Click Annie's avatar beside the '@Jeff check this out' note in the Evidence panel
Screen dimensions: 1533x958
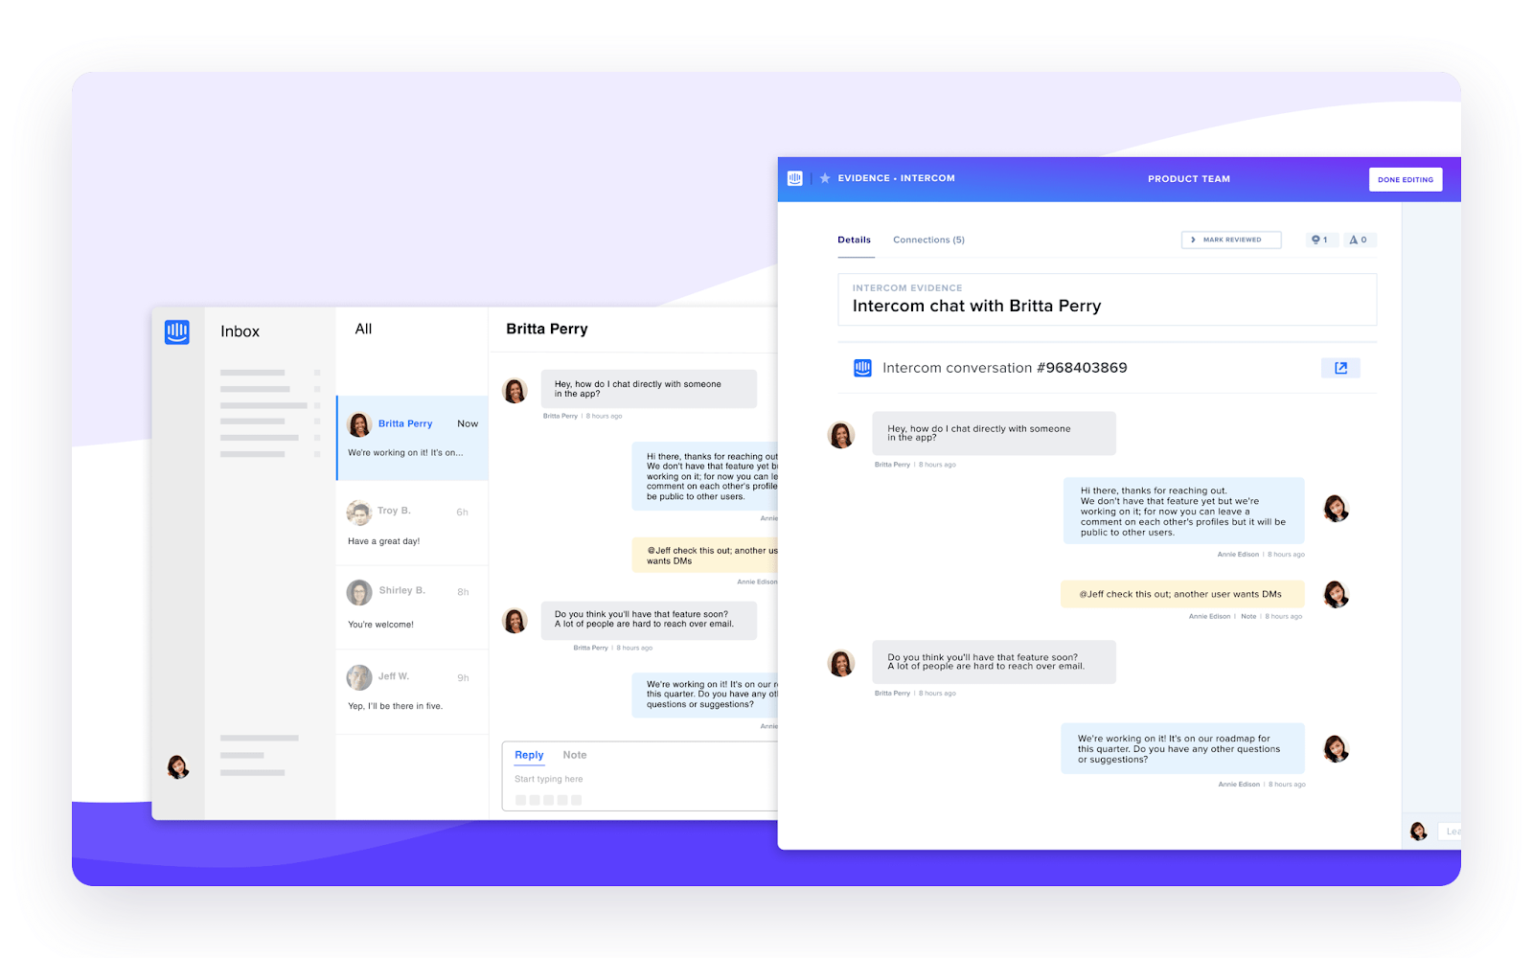tap(1336, 594)
